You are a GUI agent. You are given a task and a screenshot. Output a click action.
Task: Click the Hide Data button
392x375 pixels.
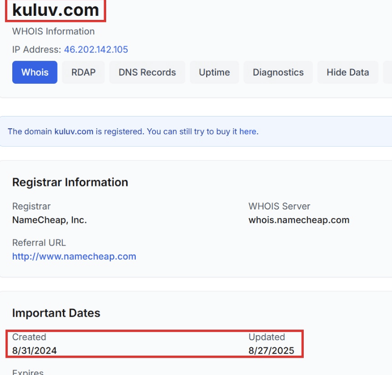[x=348, y=72]
